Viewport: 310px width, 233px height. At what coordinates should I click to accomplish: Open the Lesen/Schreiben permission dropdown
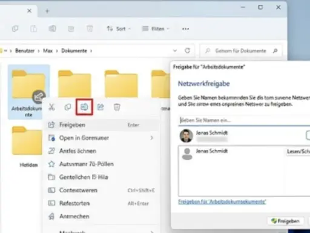[298, 151]
